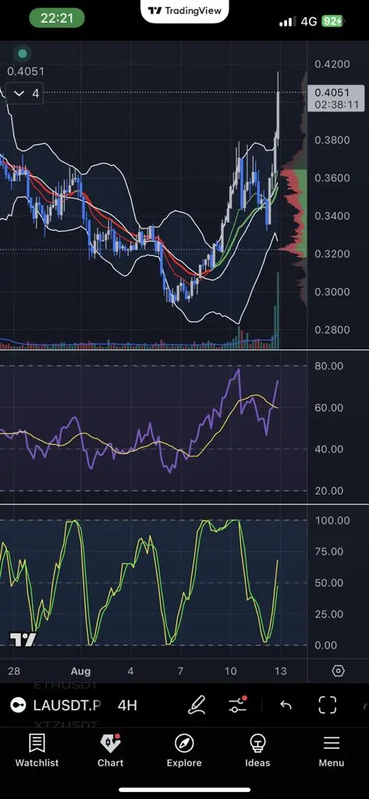The height and width of the screenshot is (799, 369).
Task: Tap the 13 date label on time axis
Action: click(x=280, y=670)
